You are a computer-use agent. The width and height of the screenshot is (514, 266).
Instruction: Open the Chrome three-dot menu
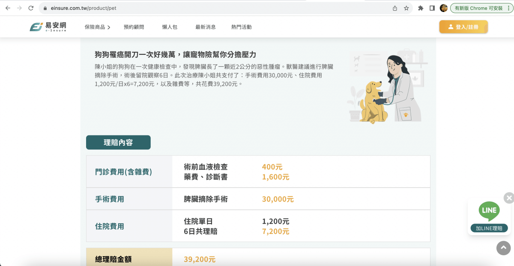coord(508,7)
